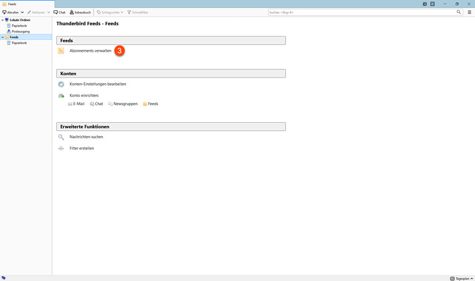Open the tasks tab icon in title bar
The image size is (475, 281).
point(432,4)
